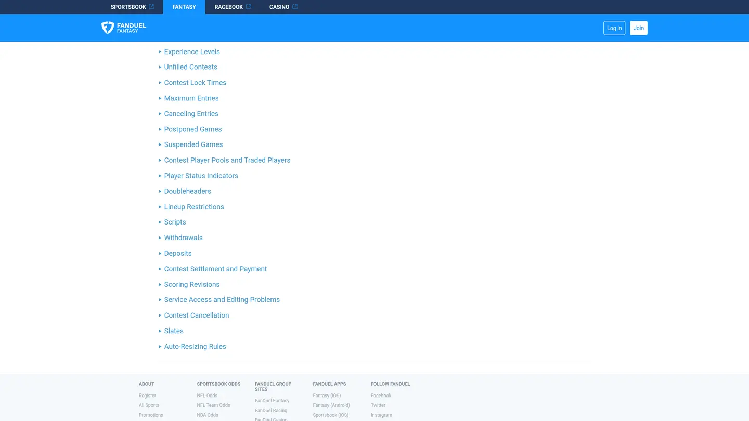Expand the Postponed Games section

pos(193,129)
